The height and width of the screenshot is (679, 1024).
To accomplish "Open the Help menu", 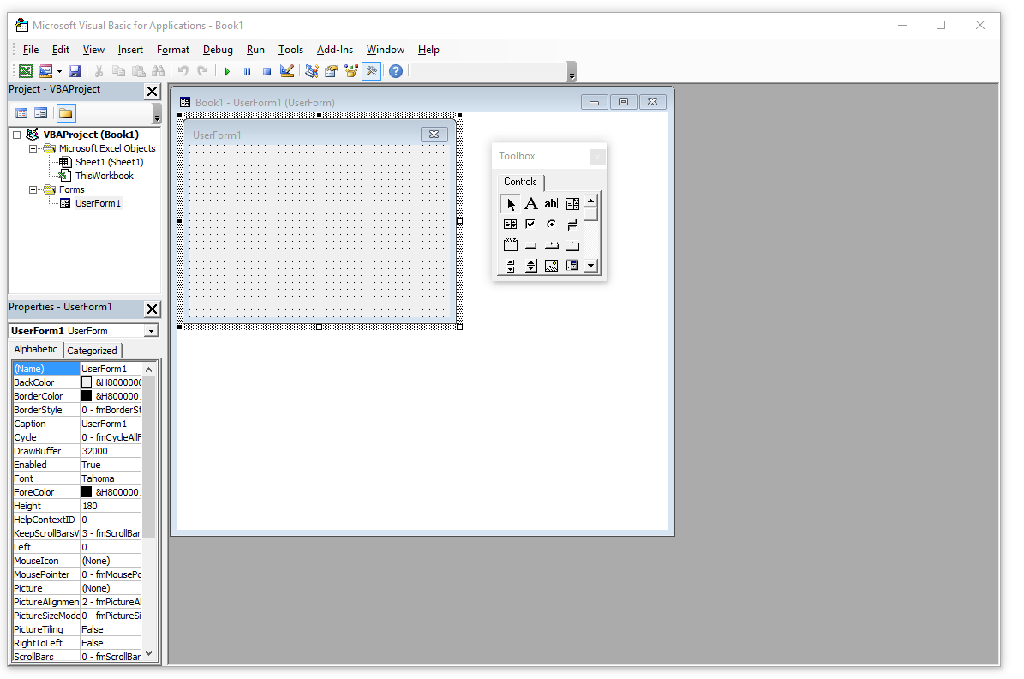I will point(428,50).
